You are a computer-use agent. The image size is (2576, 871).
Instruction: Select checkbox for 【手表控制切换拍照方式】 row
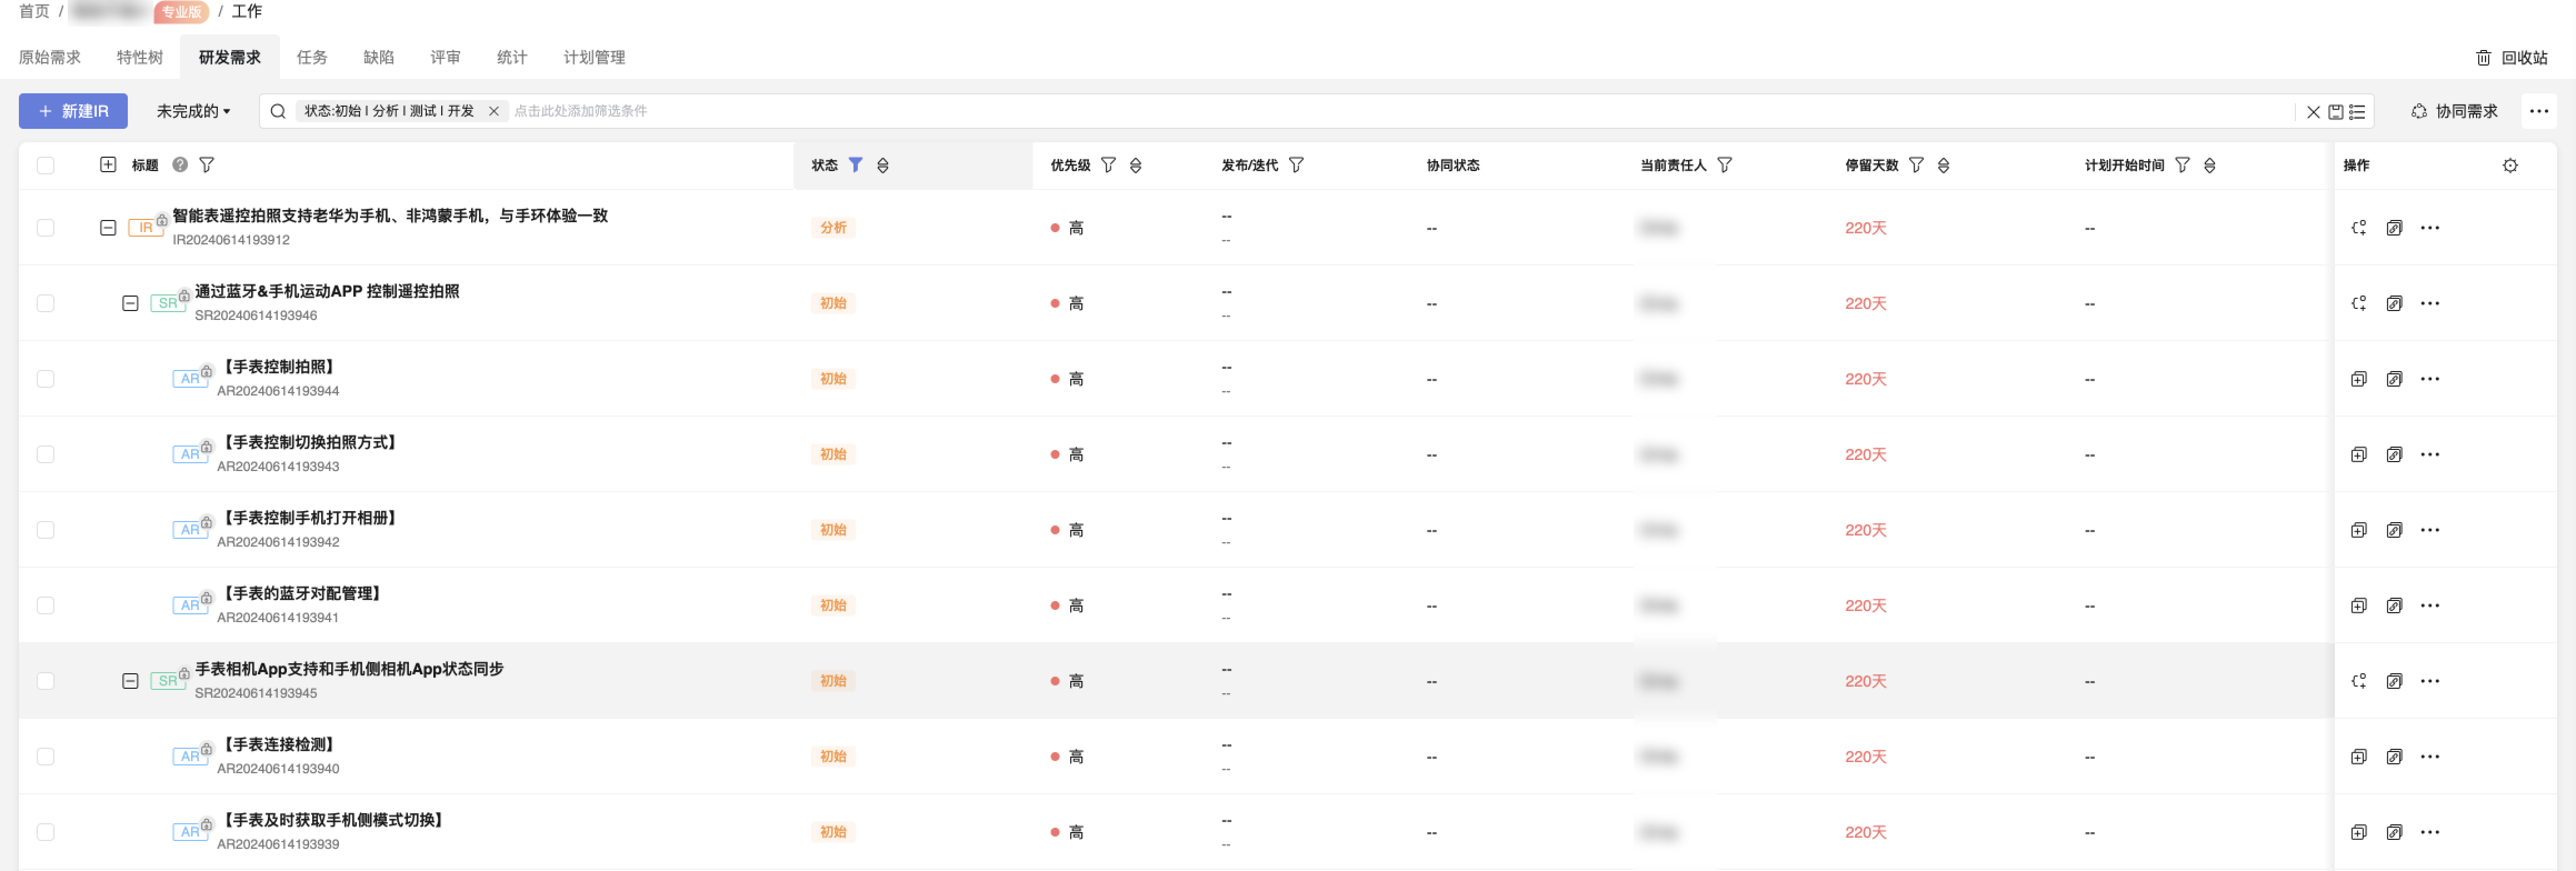(x=45, y=454)
